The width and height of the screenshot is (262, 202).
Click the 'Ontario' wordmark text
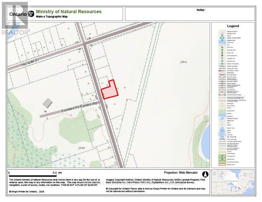point(18,14)
